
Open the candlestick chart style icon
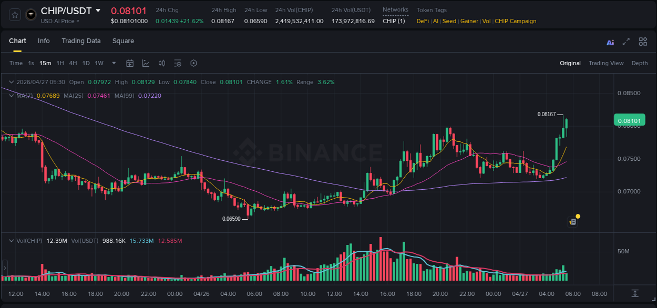[162, 63]
